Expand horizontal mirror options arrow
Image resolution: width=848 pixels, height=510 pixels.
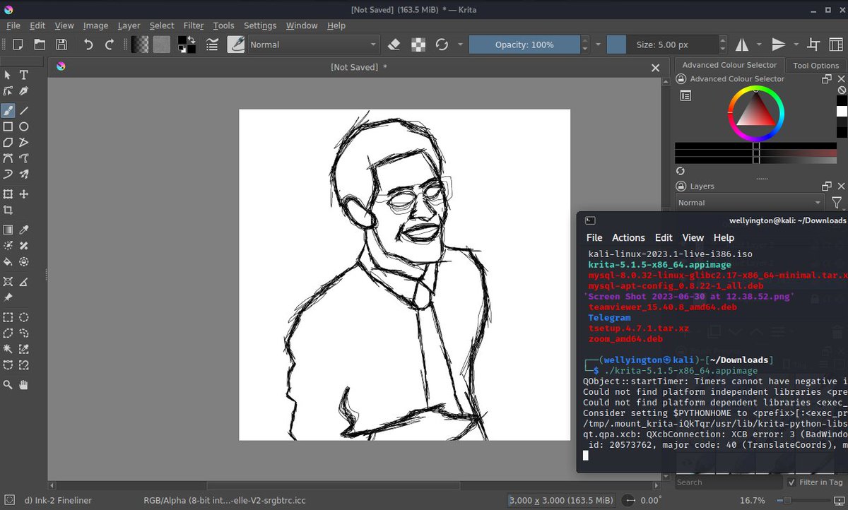pos(760,45)
